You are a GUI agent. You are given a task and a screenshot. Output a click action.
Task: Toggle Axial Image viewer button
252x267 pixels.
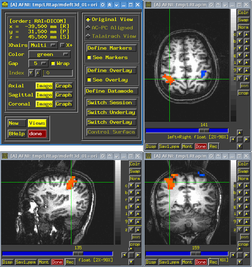[44, 86]
